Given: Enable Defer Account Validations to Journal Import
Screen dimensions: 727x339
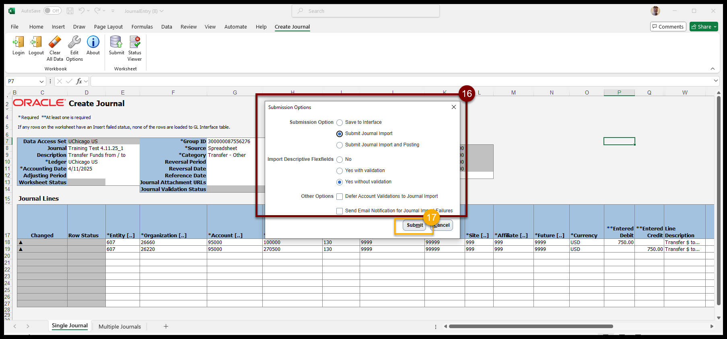Looking at the screenshot, I should click(x=340, y=197).
